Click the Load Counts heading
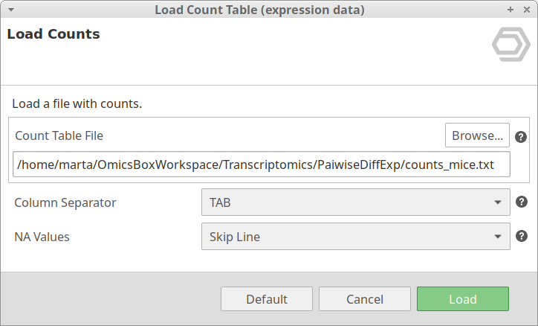Screen dimensions: 538x326 tap(54, 34)
